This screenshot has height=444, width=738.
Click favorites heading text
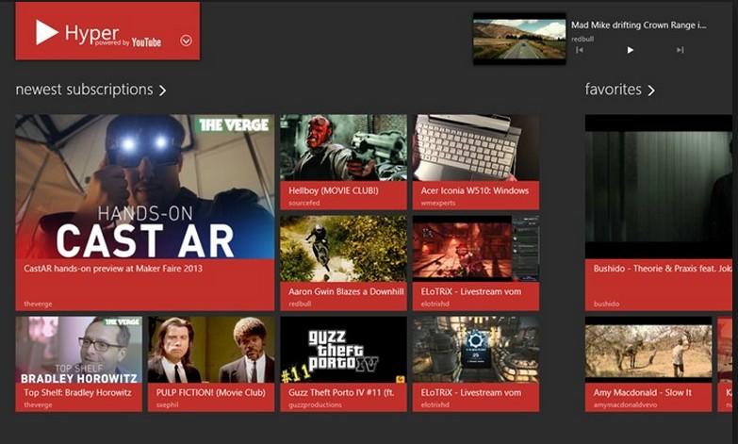[x=613, y=90]
